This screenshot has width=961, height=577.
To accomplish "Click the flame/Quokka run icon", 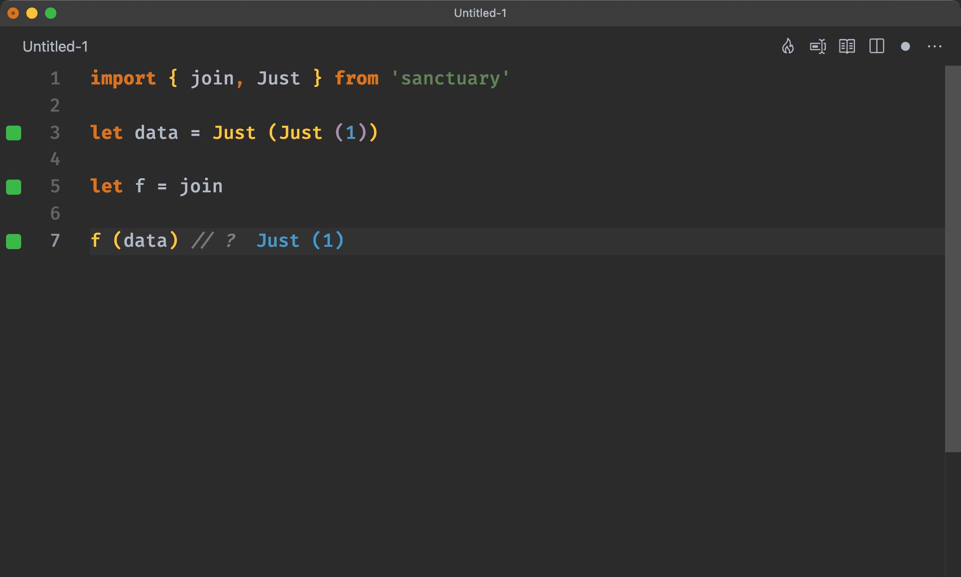I will tap(788, 46).
